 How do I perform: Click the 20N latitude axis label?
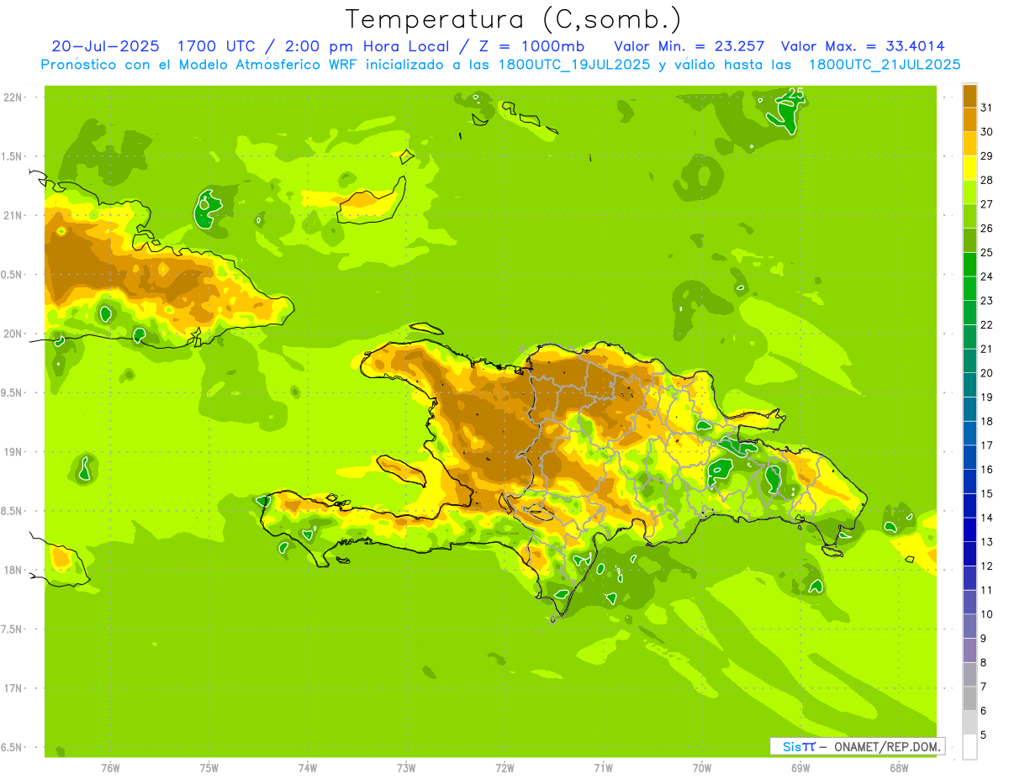pyautogui.click(x=13, y=334)
